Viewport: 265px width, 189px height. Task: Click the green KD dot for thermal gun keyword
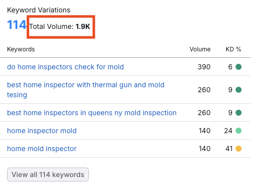[239, 90]
